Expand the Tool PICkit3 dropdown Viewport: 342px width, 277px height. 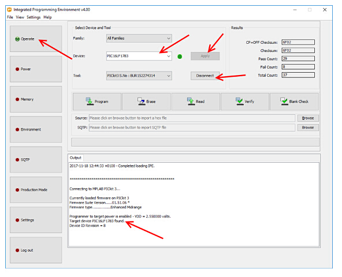(139, 76)
